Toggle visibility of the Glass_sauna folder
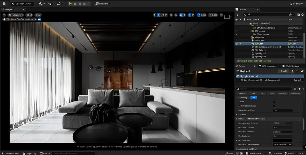Image resolution: width=306 pixels, height=155 pixels. (237, 34)
